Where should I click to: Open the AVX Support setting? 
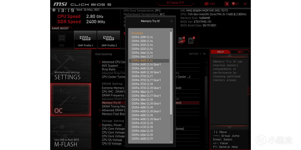110,66
